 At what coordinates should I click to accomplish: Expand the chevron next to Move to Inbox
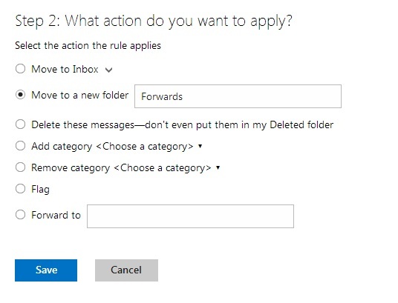coord(108,70)
